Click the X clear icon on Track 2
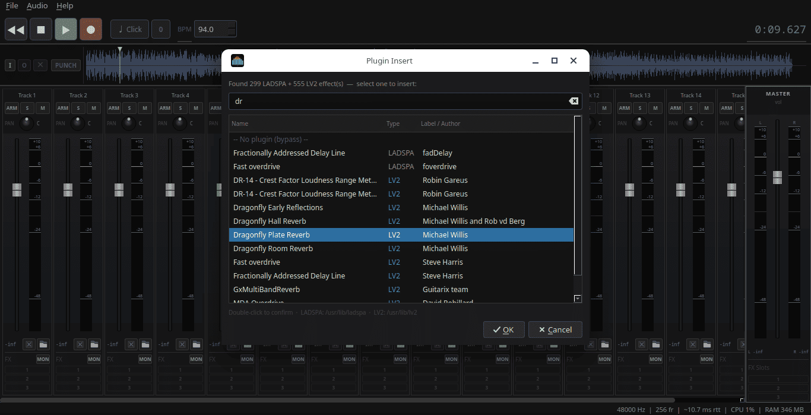Image resolution: width=811 pixels, height=415 pixels. click(x=80, y=344)
